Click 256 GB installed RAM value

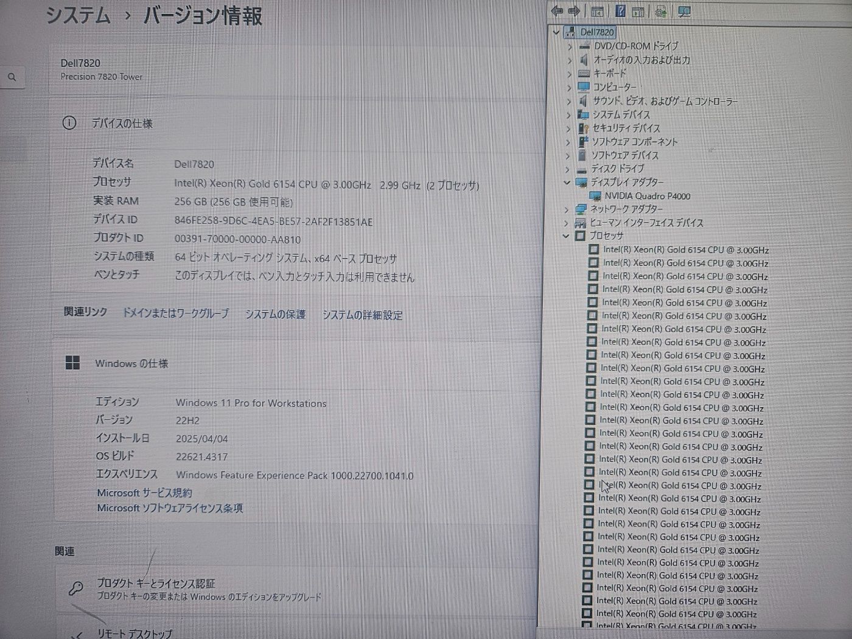point(234,202)
